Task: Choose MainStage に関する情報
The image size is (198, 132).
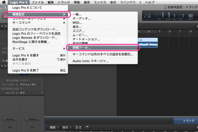Action: 38,42
